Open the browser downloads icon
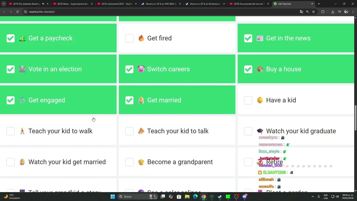 tap(333, 12)
